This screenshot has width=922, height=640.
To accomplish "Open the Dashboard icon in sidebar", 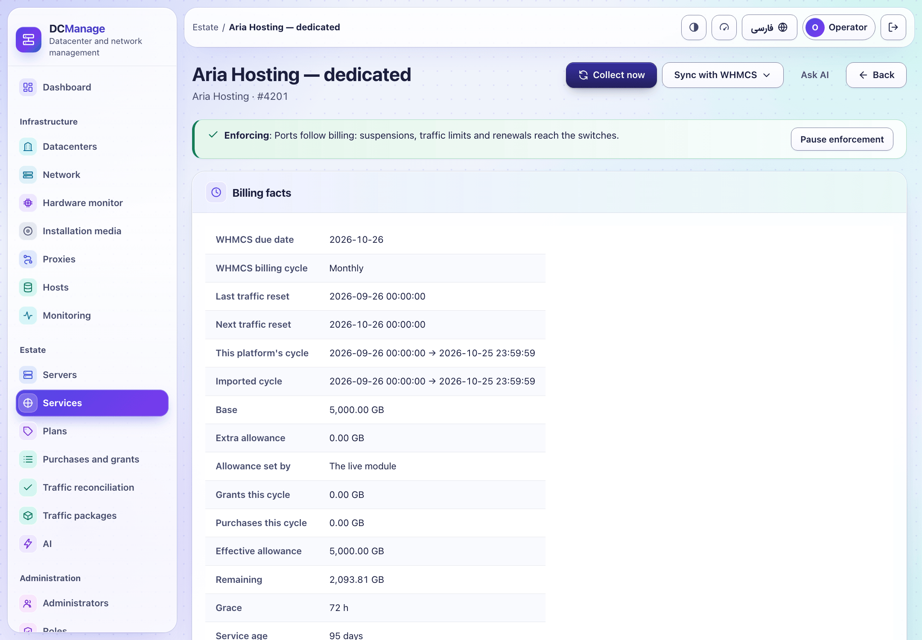I will [28, 87].
